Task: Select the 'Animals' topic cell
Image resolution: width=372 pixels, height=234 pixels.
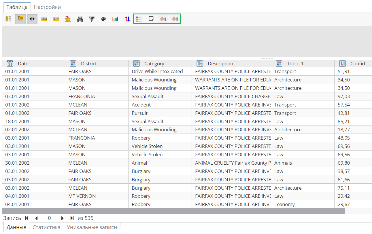Action: point(303,163)
